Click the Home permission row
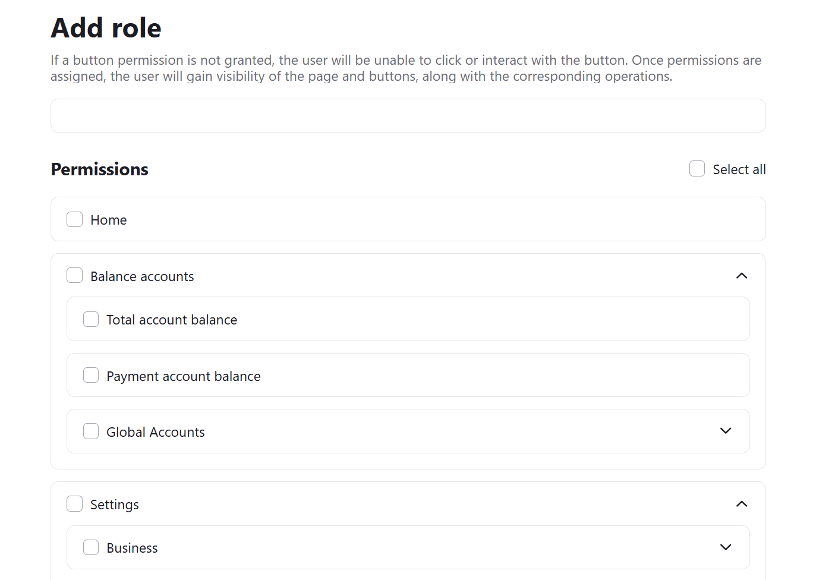This screenshot has height=580, width=813. [408, 219]
